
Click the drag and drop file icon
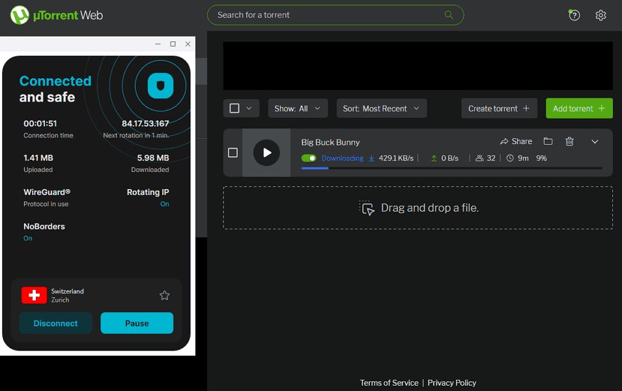367,208
